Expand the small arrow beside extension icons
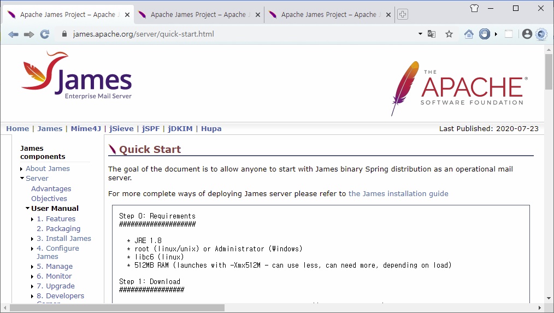The height and width of the screenshot is (313, 554). tap(496, 34)
